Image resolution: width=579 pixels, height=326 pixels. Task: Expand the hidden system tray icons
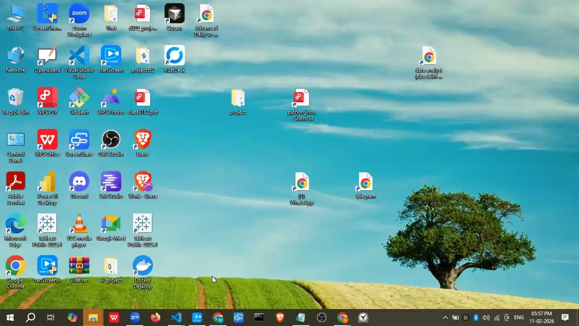click(445, 317)
